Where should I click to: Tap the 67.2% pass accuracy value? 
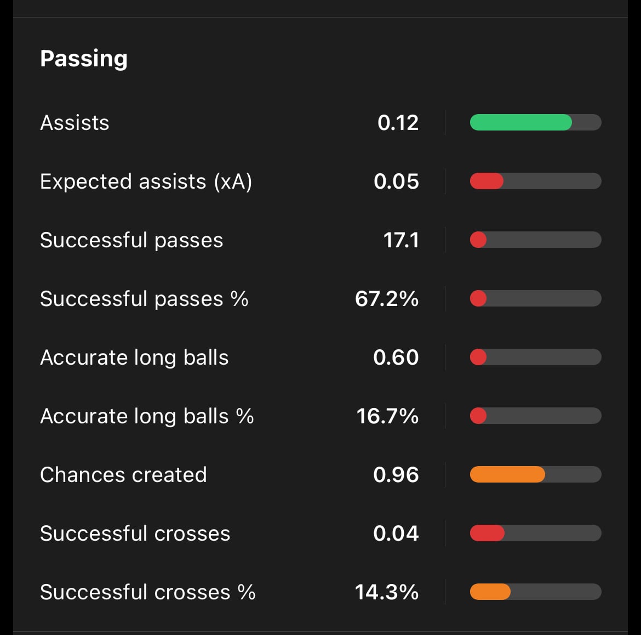[386, 299]
